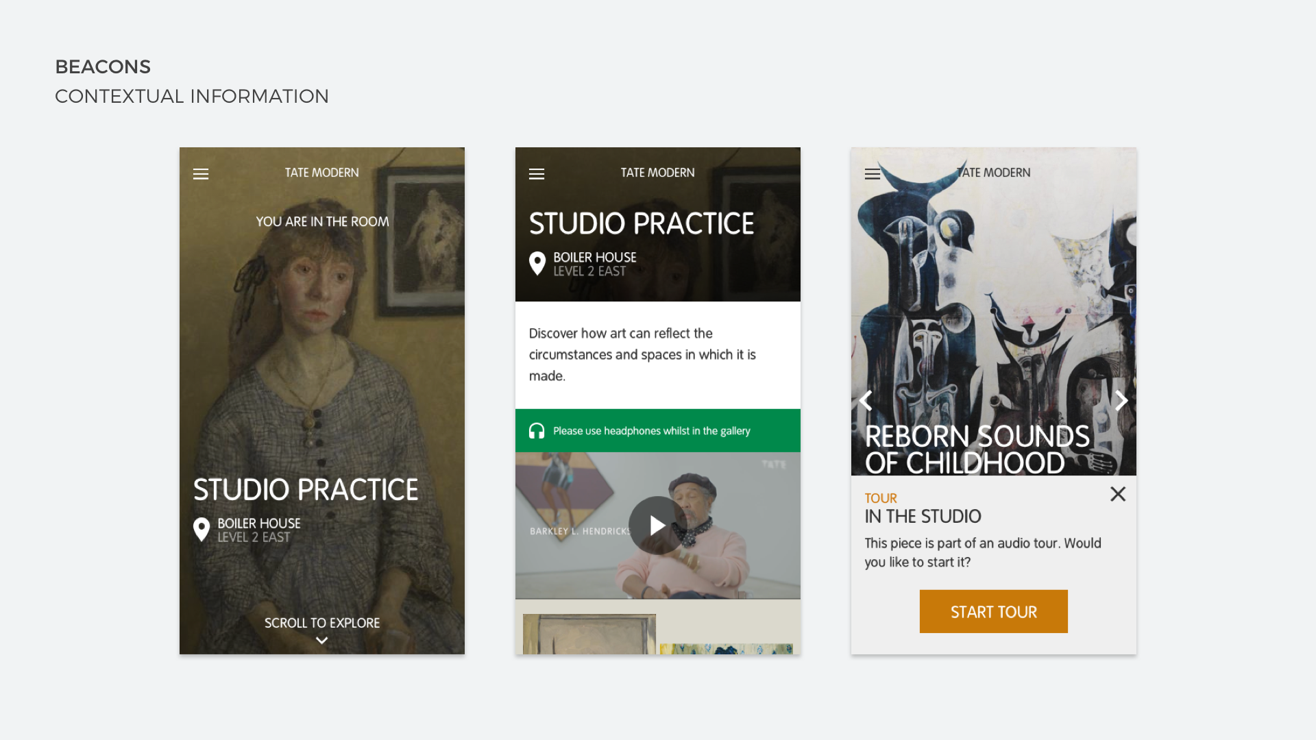Open hamburger menu on first phone screen

click(x=201, y=174)
